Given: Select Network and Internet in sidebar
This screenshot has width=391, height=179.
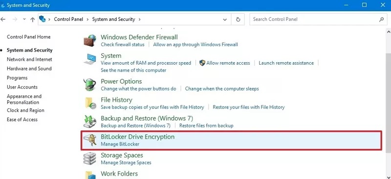Looking at the screenshot, I should (29, 59).
